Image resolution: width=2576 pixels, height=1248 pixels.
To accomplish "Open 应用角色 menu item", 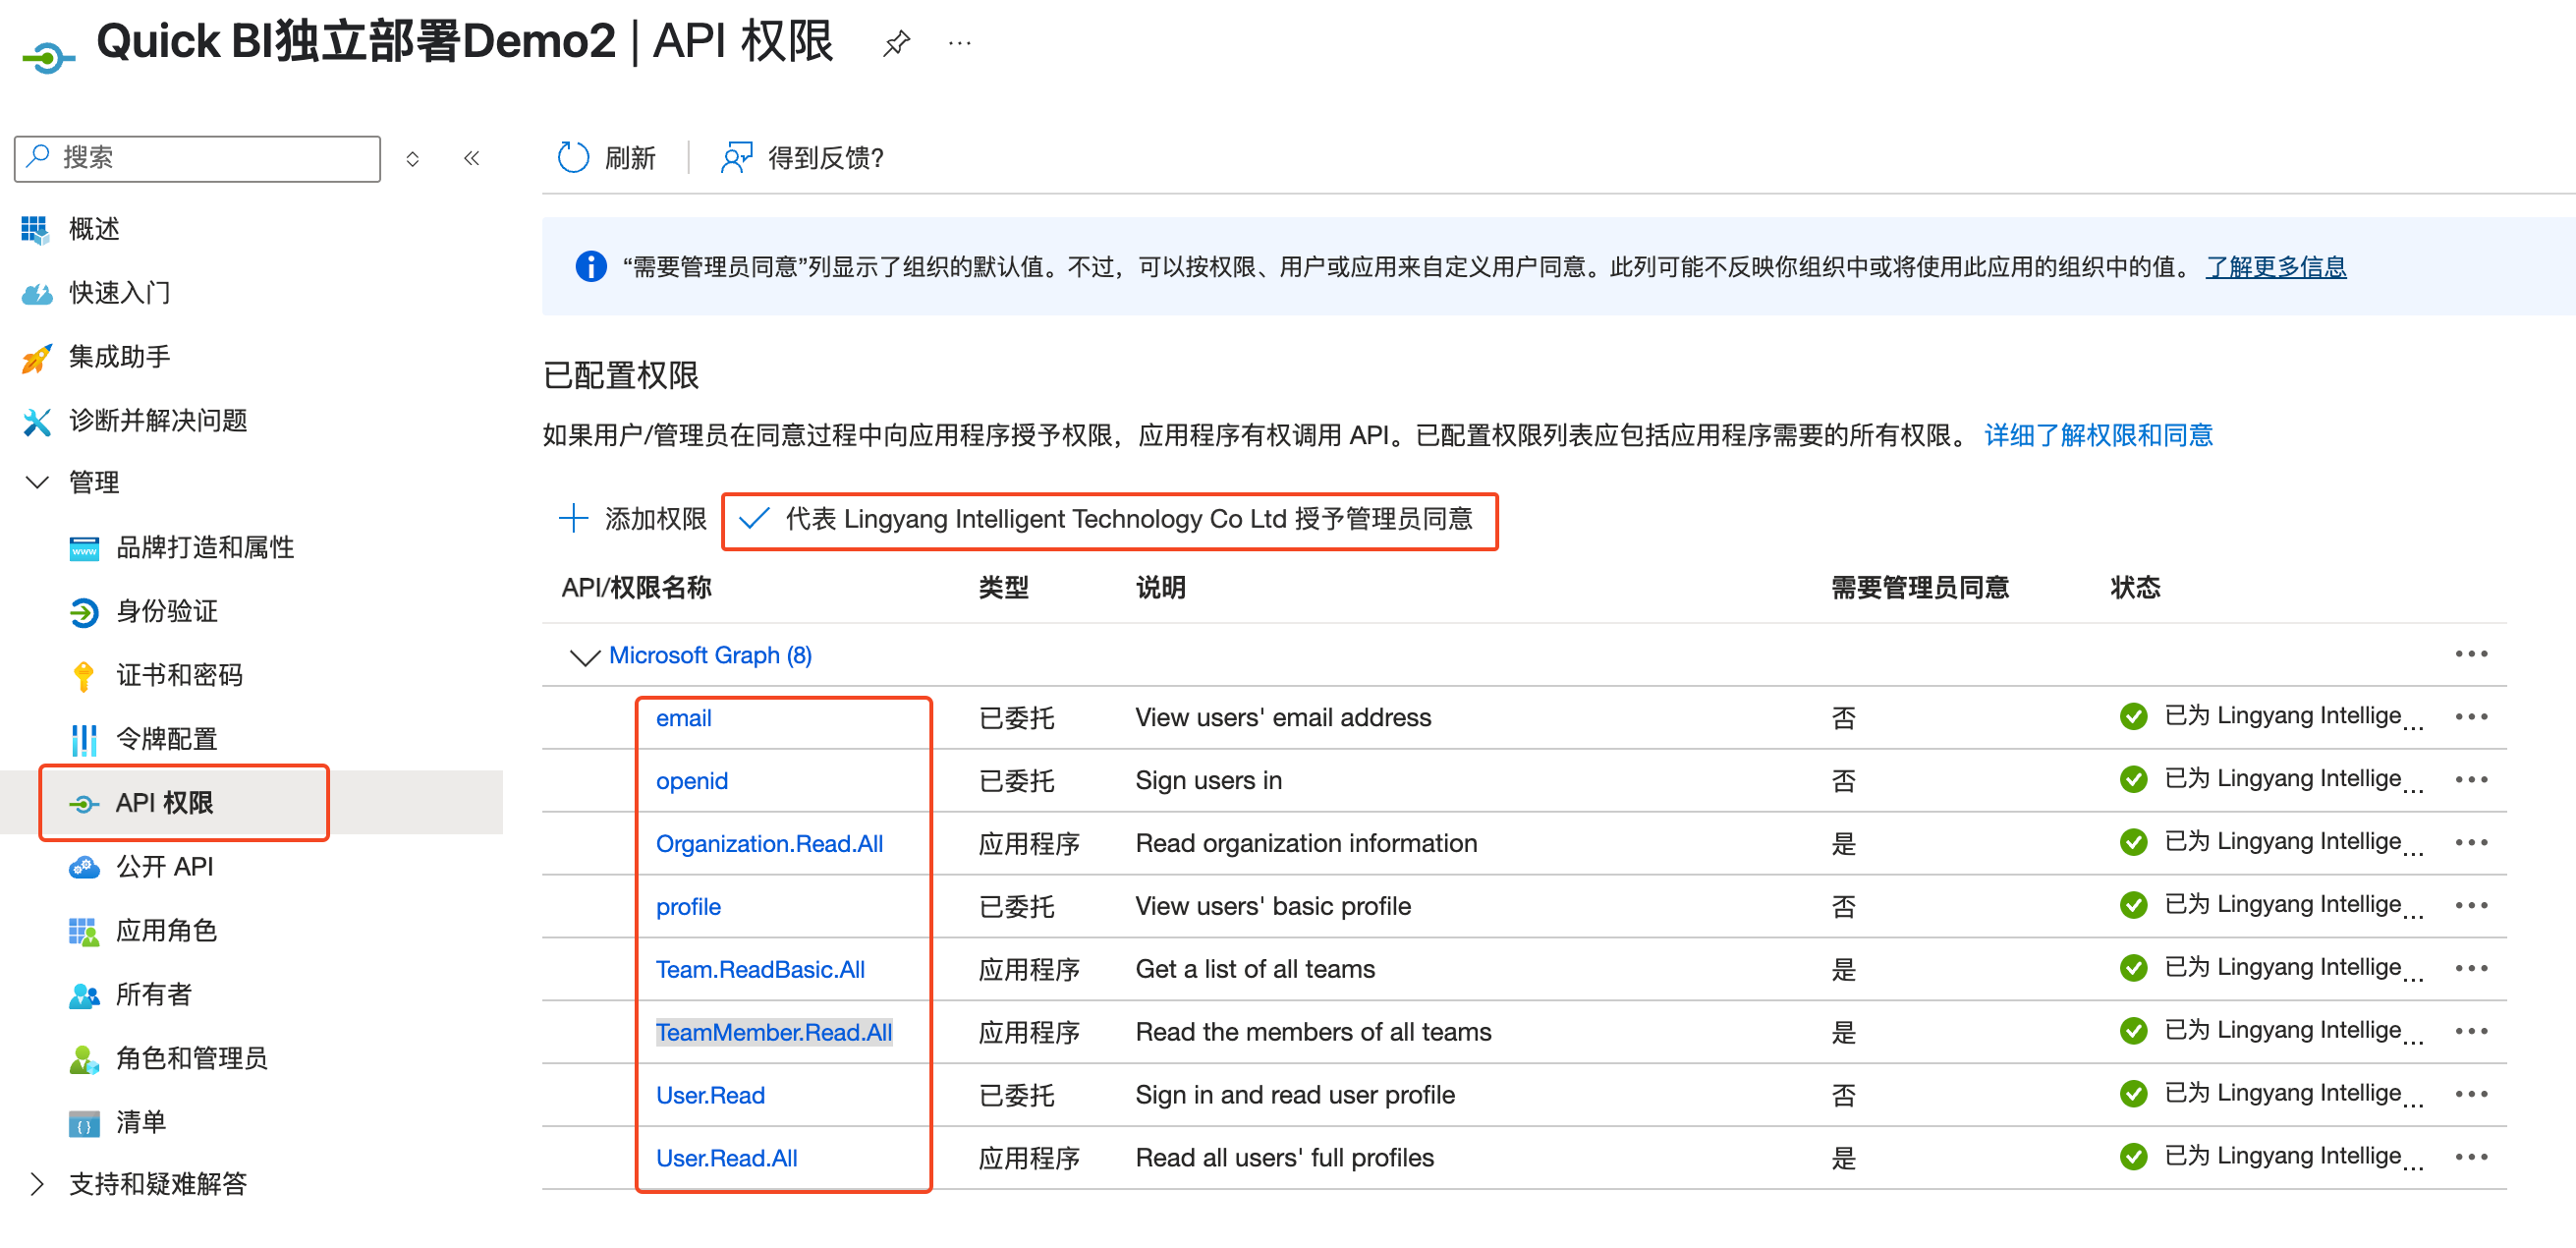I will 167,930.
